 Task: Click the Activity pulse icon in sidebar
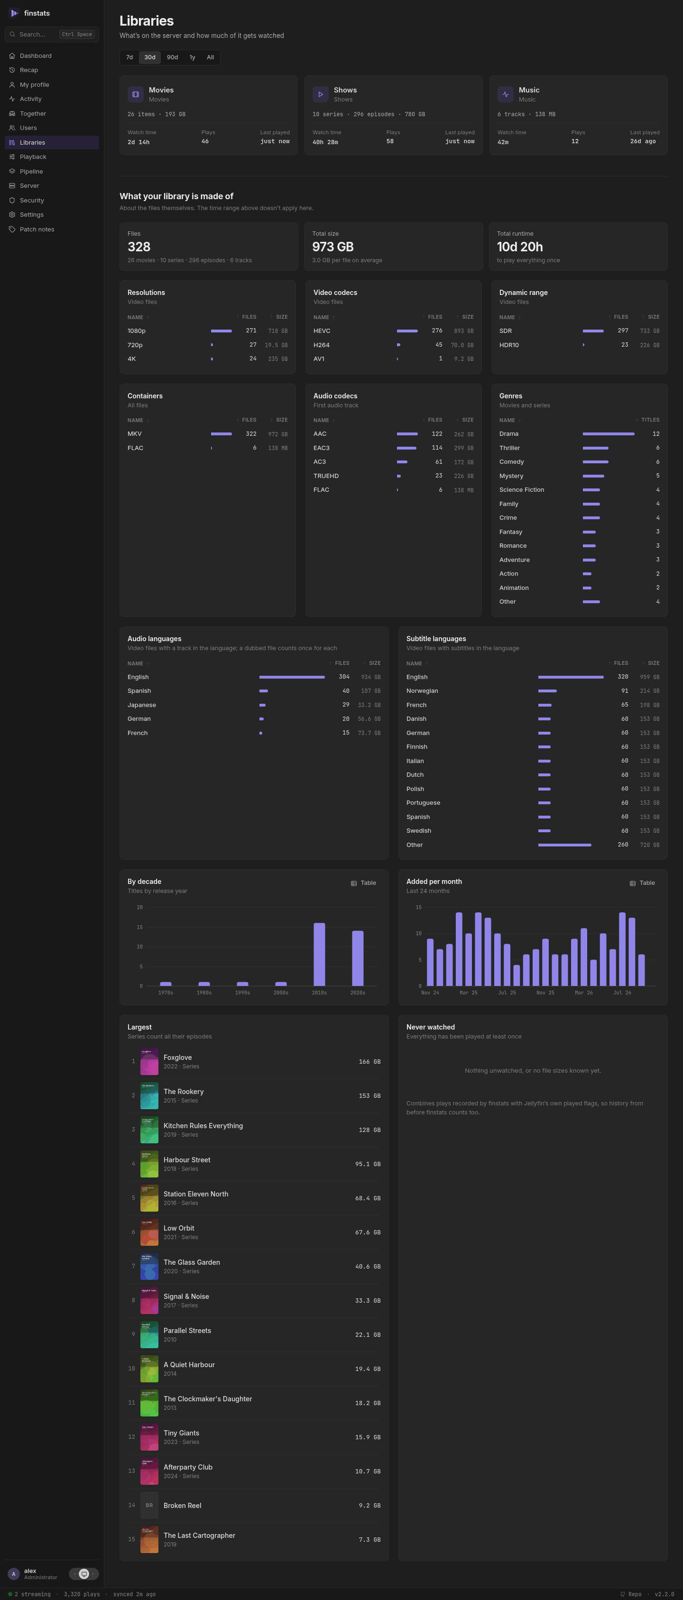pyautogui.click(x=12, y=99)
